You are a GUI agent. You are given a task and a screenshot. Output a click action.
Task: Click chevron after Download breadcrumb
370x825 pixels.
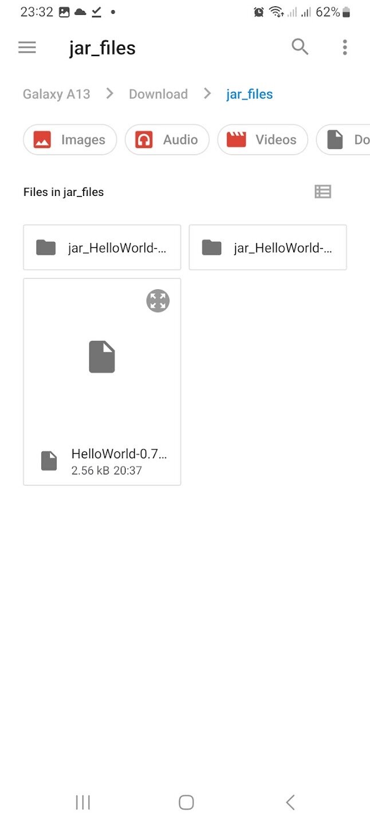pos(207,93)
